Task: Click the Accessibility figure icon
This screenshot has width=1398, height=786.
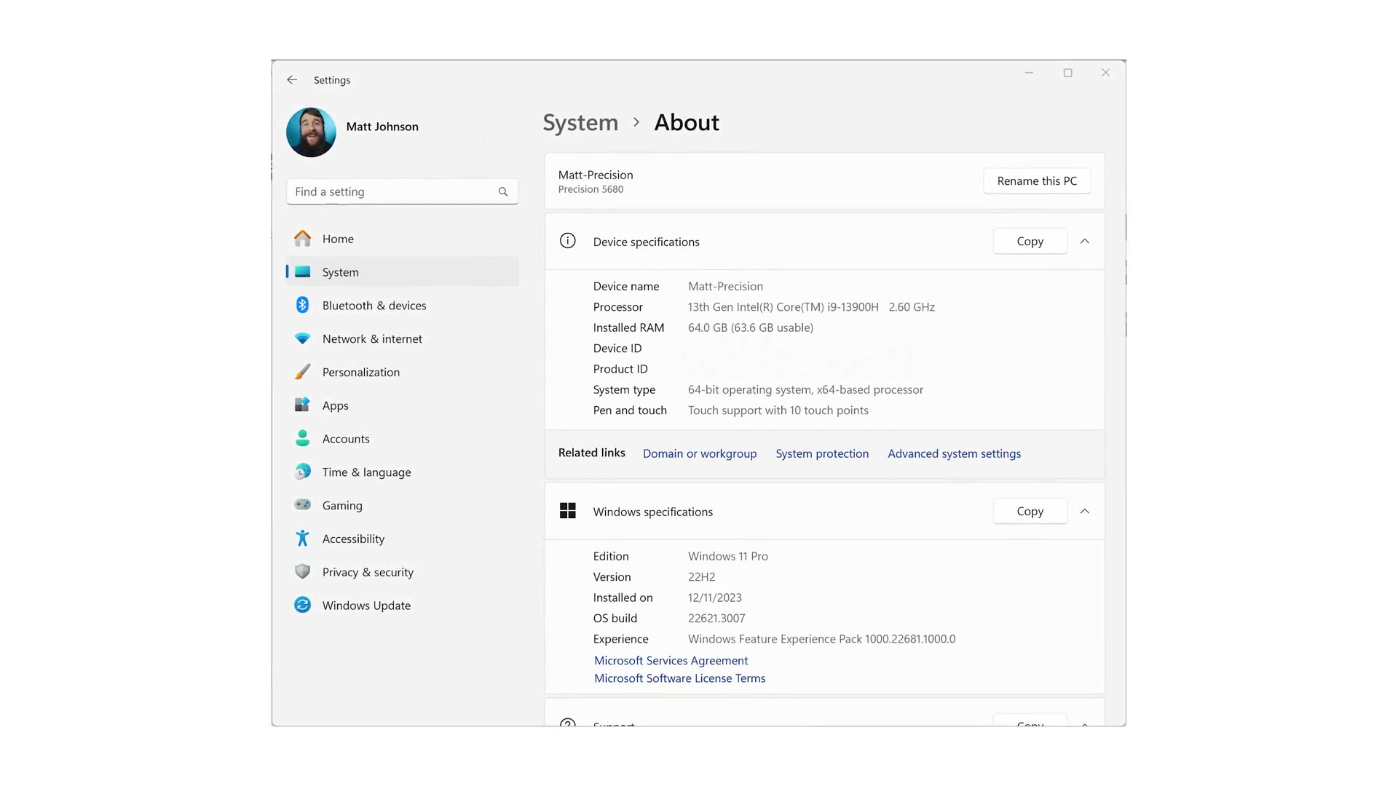Action: tap(302, 539)
